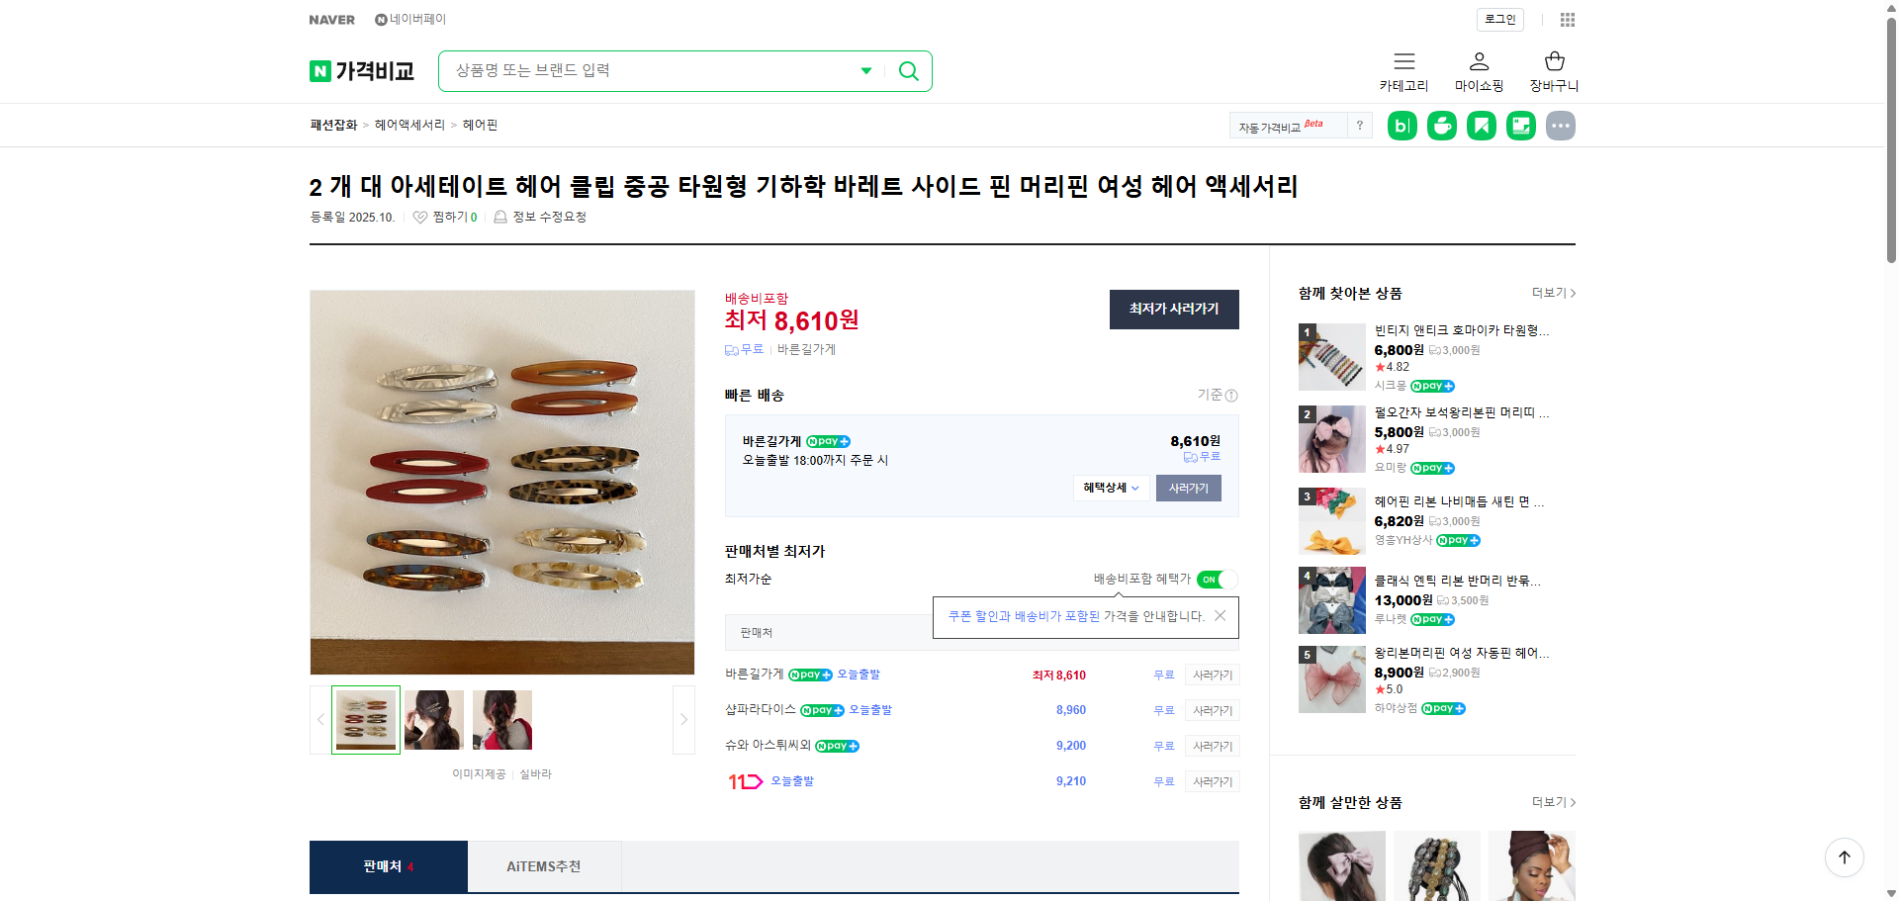This screenshot has height=901, width=1899.
Task: Click the 최저가 사러가기 button
Action: pyautogui.click(x=1173, y=310)
